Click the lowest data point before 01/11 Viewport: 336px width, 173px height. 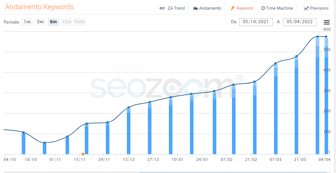(45, 143)
